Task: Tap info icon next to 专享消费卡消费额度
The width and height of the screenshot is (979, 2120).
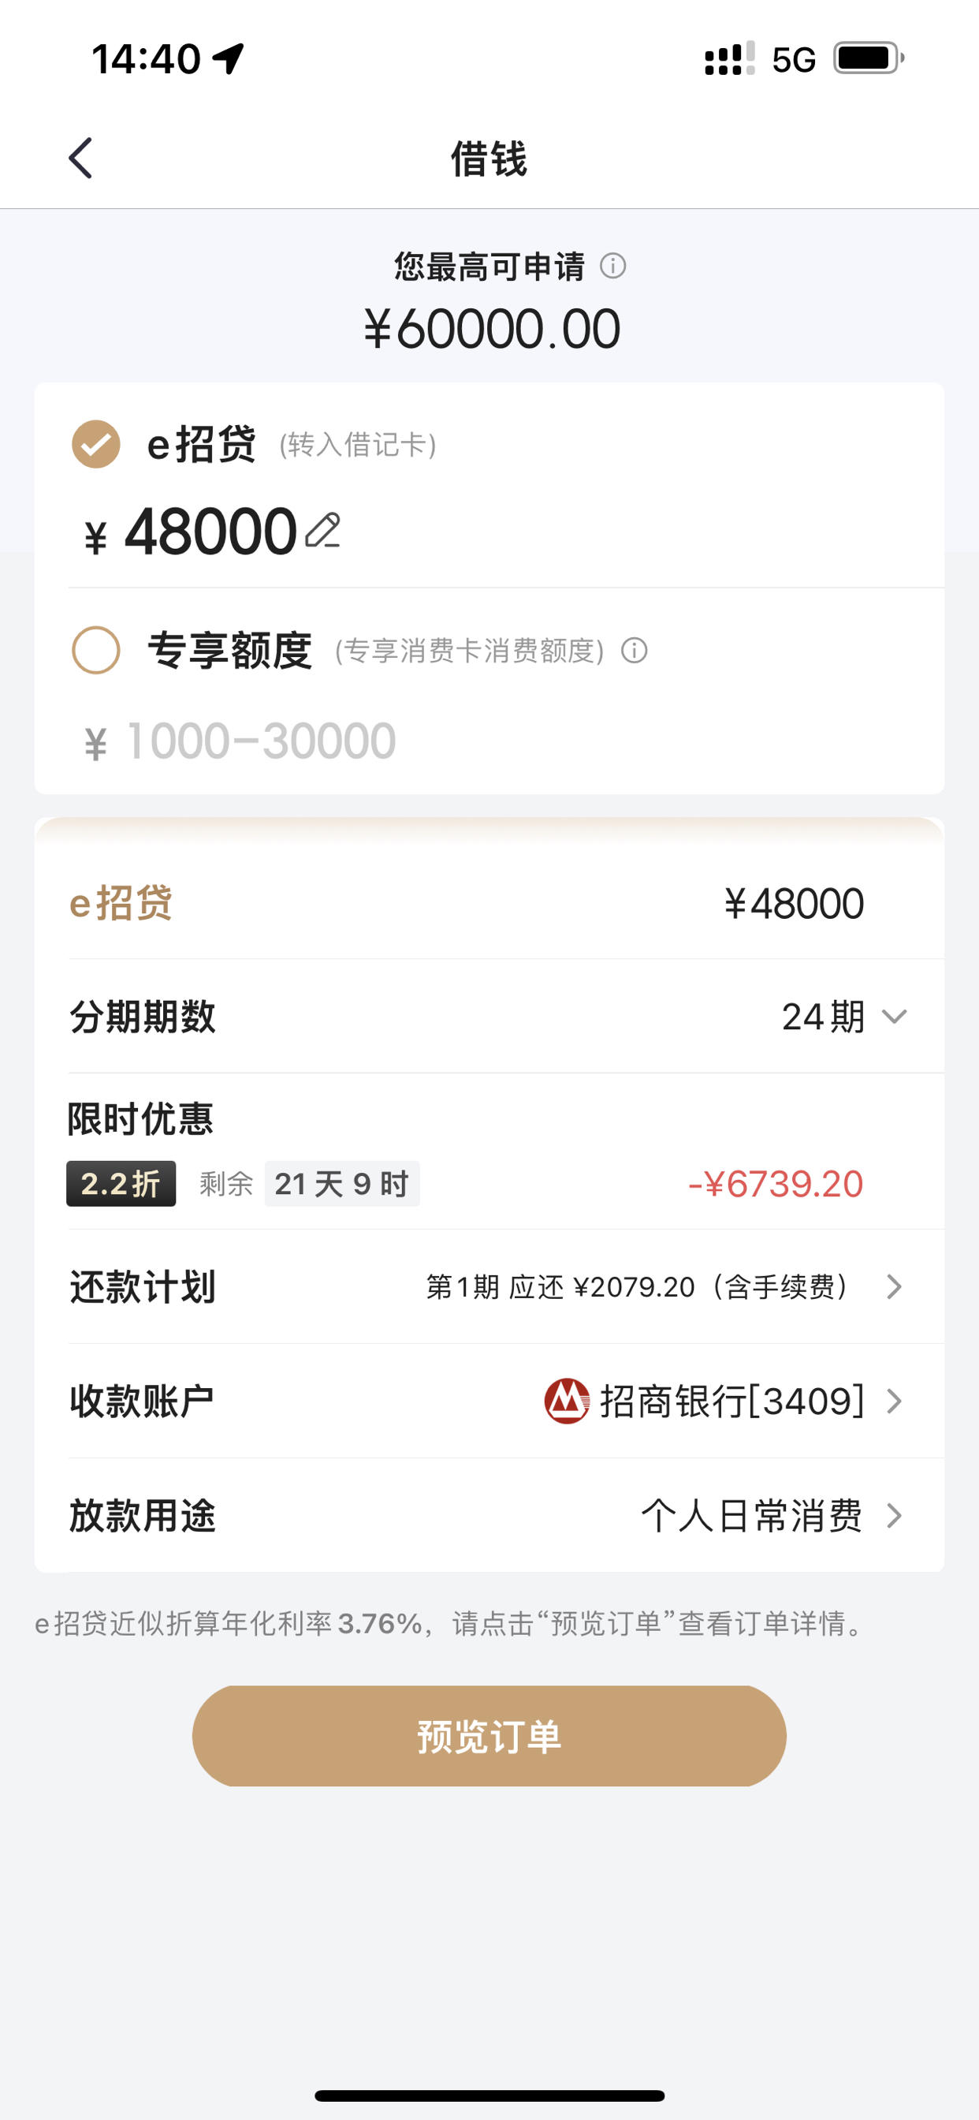Action: (x=635, y=650)
